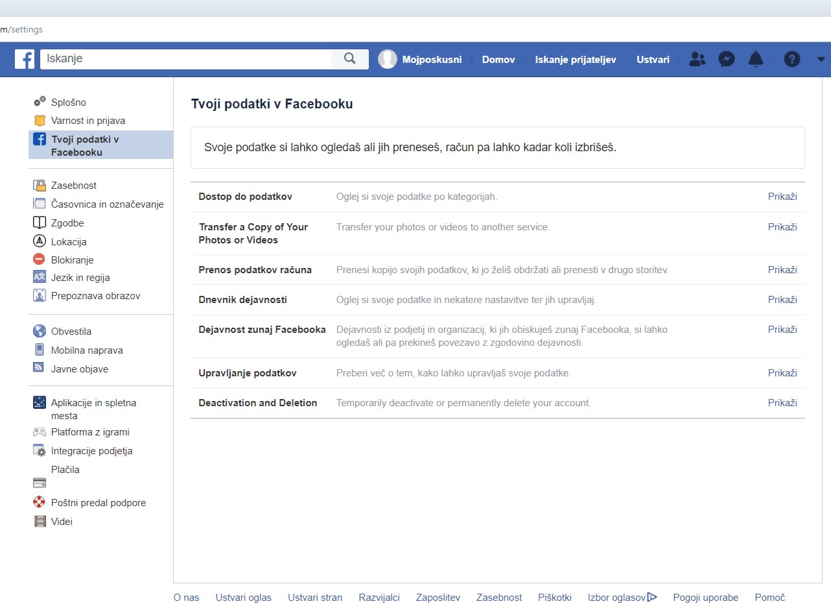Image resolution: width=831 pixels, height=608 pixels.
Task: Click the Blokiranje red stop icon
Action: point(40,260)
